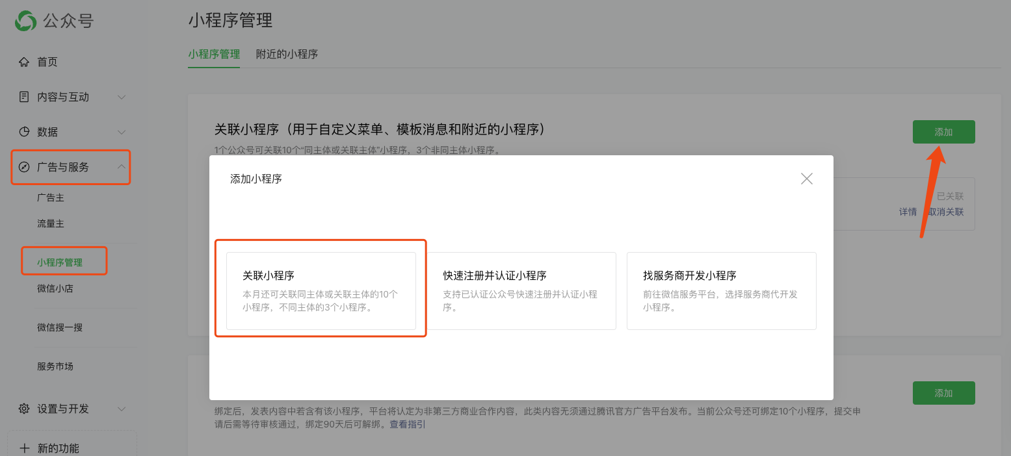
Task: Click the top 添加 button for 关联小程序
Action: click(943, 132)
